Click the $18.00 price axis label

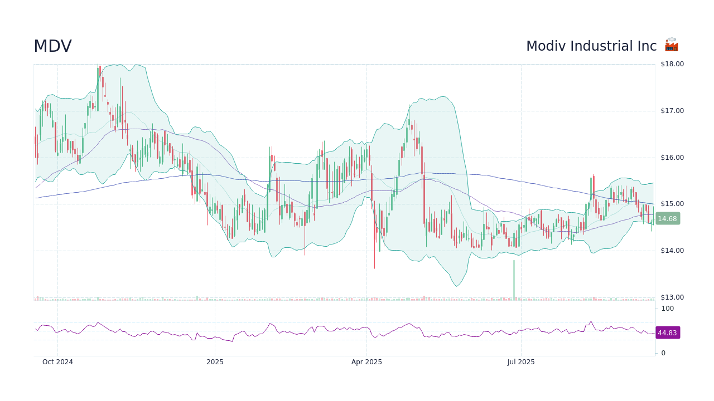tap(672, 64)
